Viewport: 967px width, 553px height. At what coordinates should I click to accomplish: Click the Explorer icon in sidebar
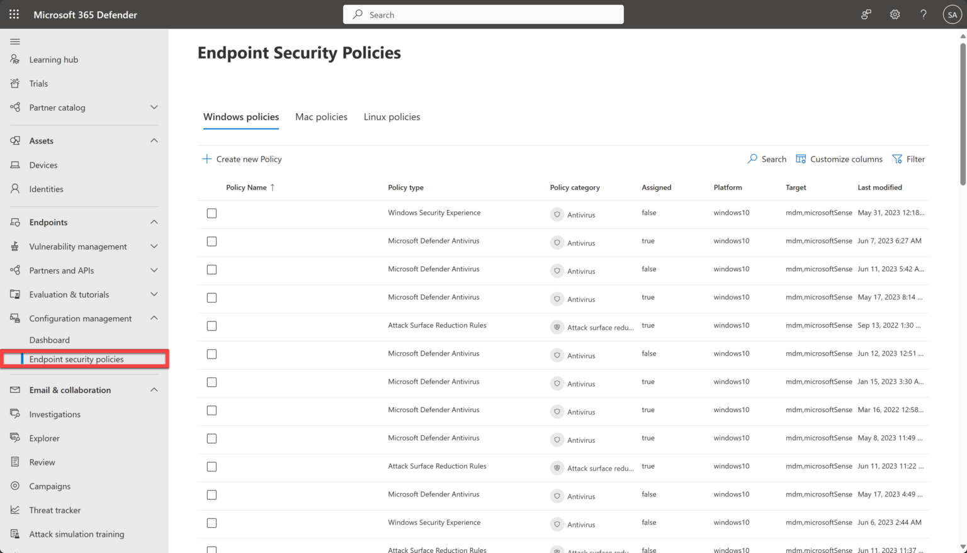(x=15, y=438)
